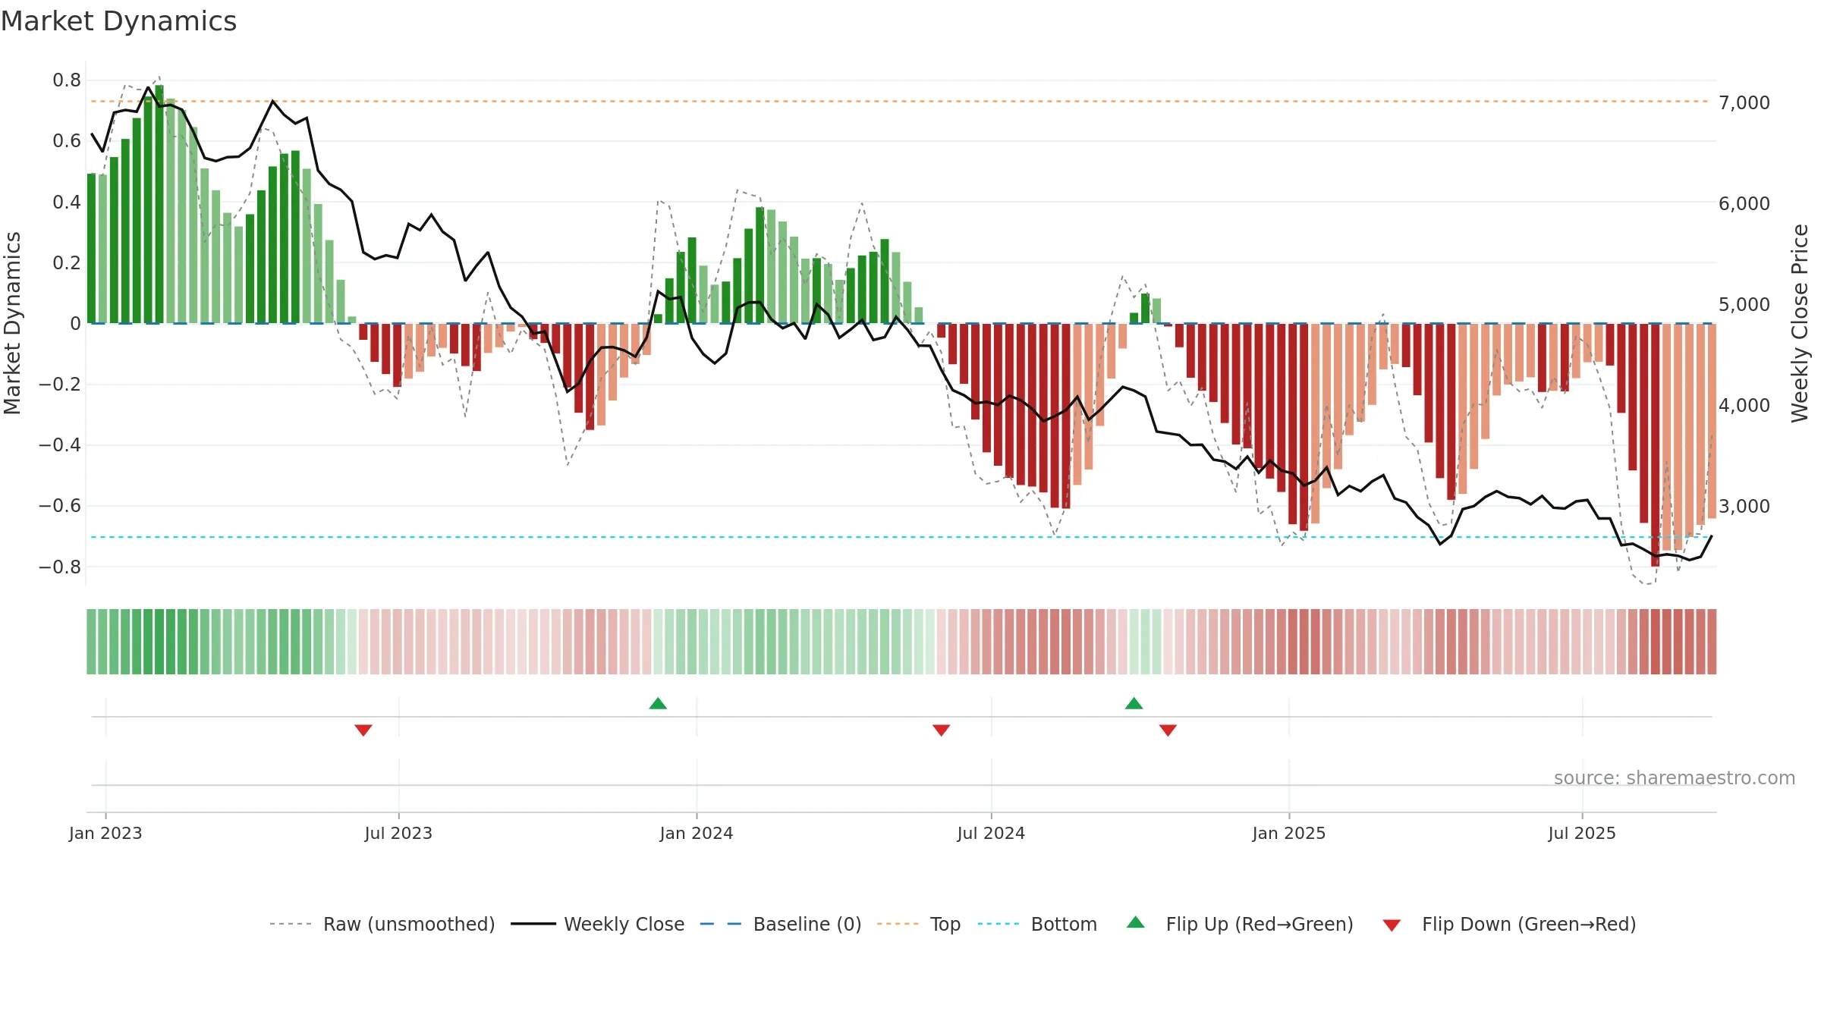1821x1024 pixels.
Task: Click the 6,000 right-axis price label
Action: pyautogui.click(x=1744, y=203)
